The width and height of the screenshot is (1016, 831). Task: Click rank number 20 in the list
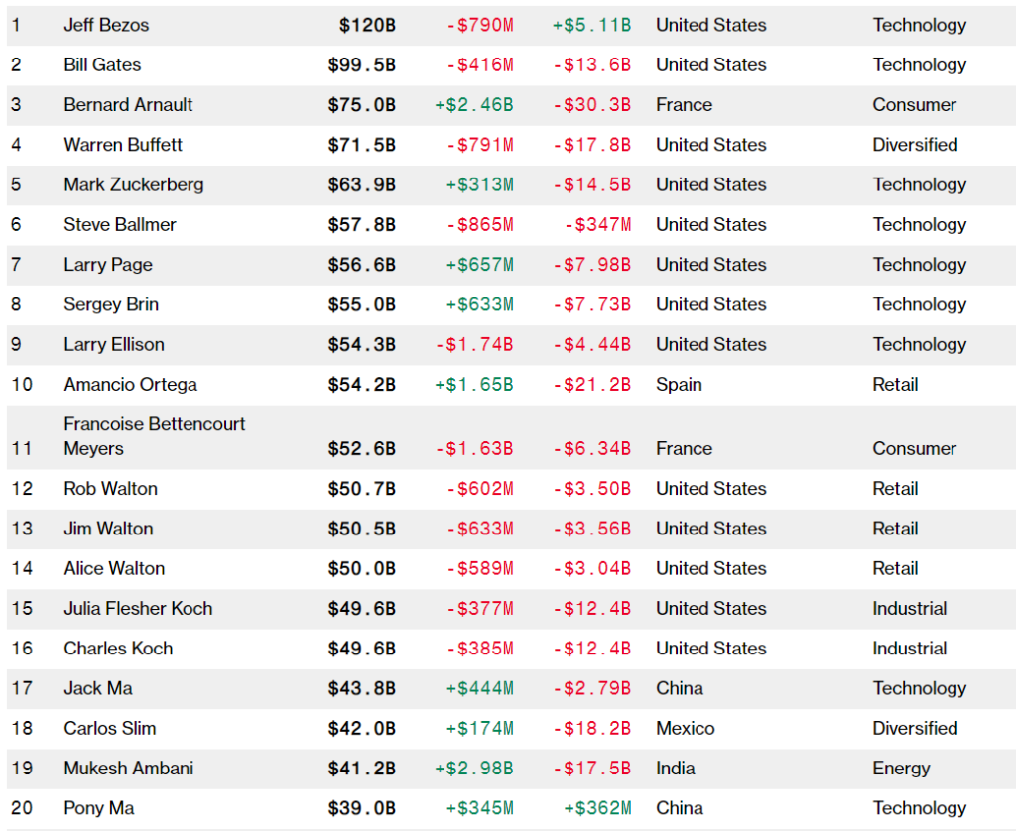(x=22, y=808)
